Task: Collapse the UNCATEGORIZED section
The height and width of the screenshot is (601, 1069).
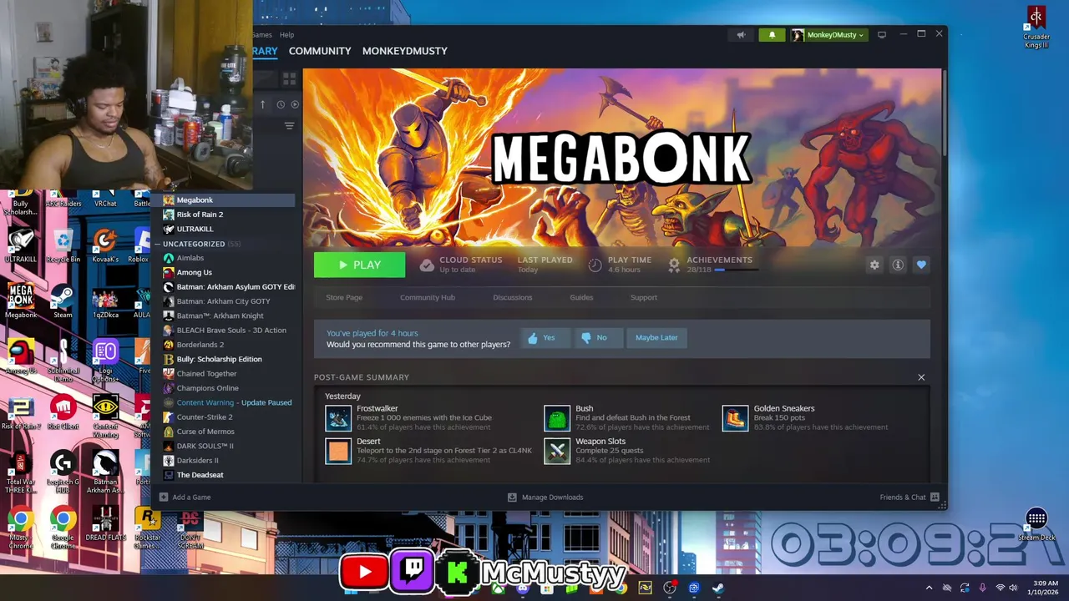Action: tap(158, 244)
